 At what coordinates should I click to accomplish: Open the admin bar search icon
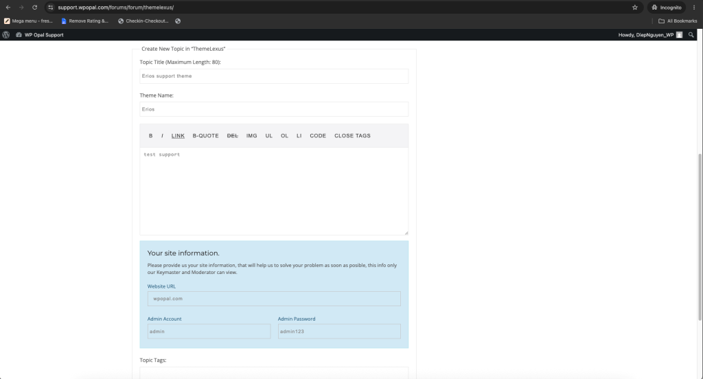tap(691, 34)
